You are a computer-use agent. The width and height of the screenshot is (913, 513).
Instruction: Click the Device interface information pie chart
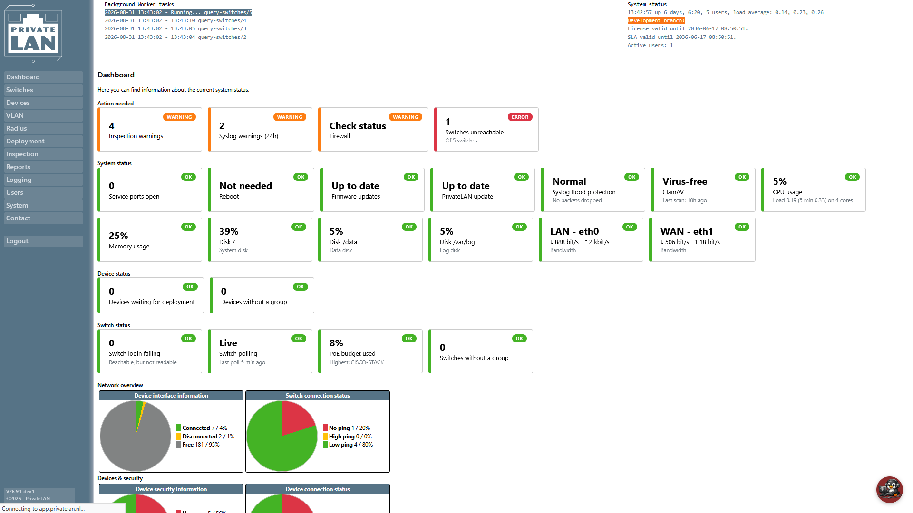pos(136,436)
